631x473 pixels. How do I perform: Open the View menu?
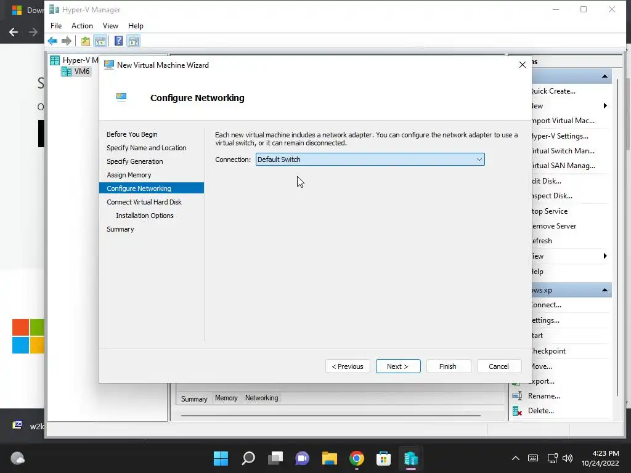(110, 26)
